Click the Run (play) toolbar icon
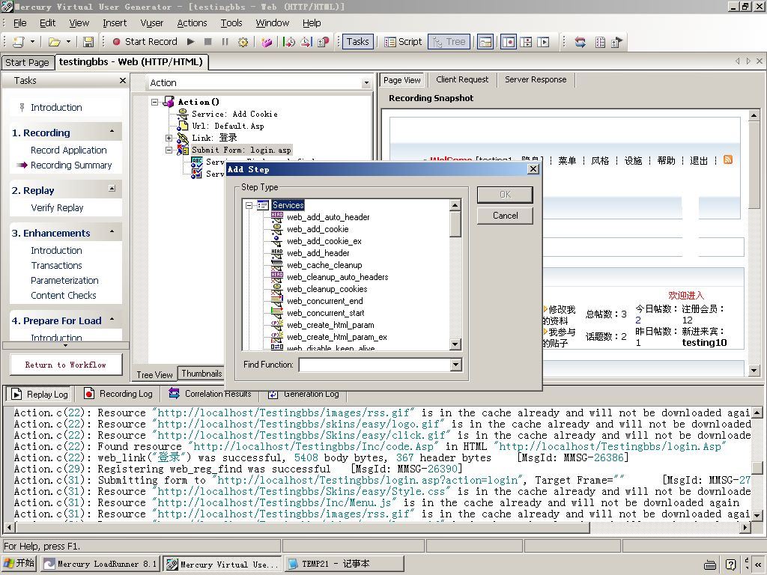The image size is (767, 575). [x=191, y=42]
